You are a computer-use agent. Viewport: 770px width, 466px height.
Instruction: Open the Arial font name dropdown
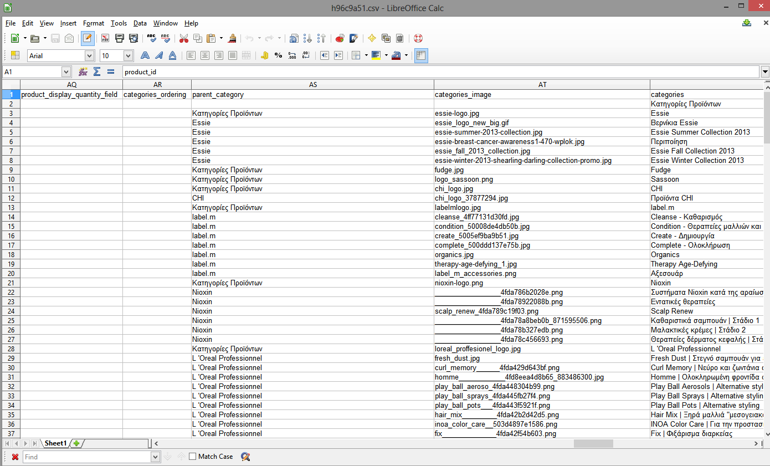[89, 55]
